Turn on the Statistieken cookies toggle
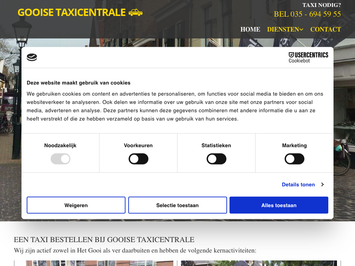 pos(216,159)
